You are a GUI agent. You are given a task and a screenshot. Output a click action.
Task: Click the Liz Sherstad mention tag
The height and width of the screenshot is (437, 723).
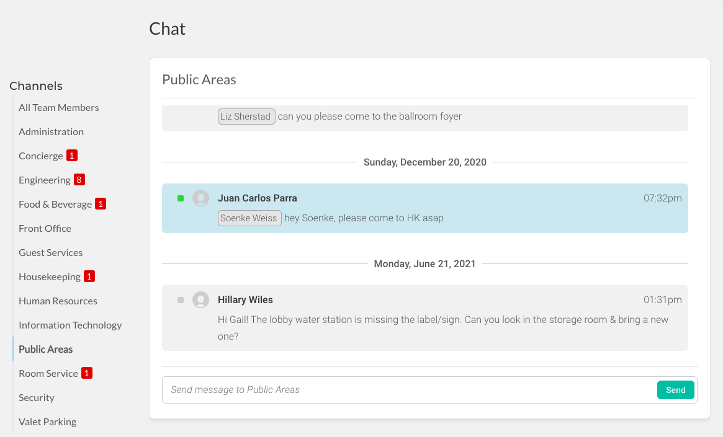tap(246, 117)
